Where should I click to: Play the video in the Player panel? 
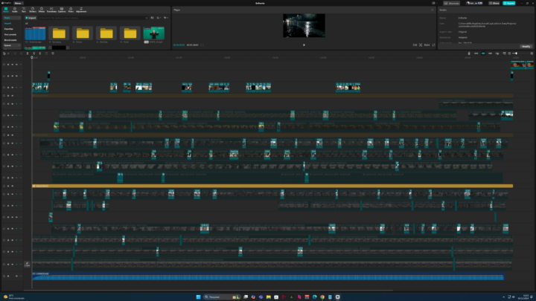click(x=304, y=45)
